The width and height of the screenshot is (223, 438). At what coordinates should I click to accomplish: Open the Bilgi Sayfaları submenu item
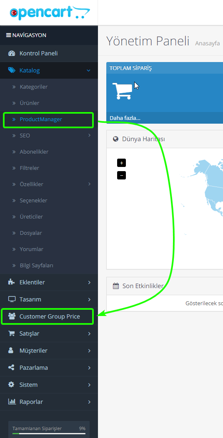(x=49, y=265)
